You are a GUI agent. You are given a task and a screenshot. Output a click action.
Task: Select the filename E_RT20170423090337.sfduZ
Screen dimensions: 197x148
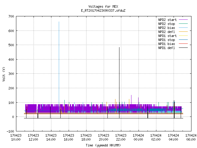pyautogui.click(x=103, y=10)
